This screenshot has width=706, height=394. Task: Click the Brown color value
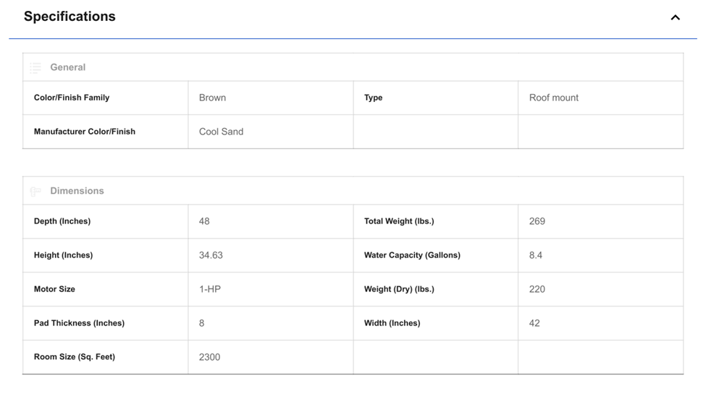point(212,98)
